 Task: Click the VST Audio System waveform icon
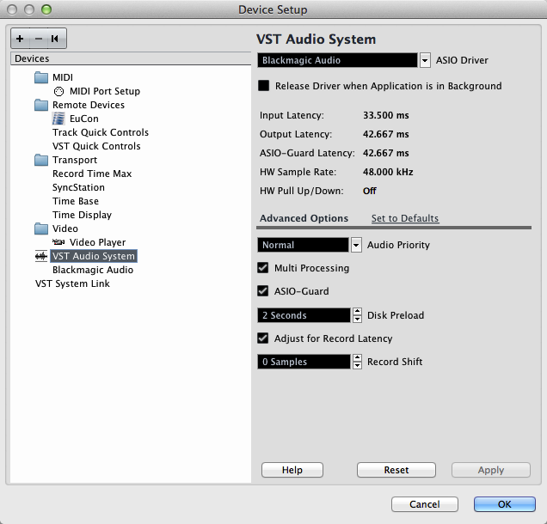pyautogui.click(x=40, y=256)
